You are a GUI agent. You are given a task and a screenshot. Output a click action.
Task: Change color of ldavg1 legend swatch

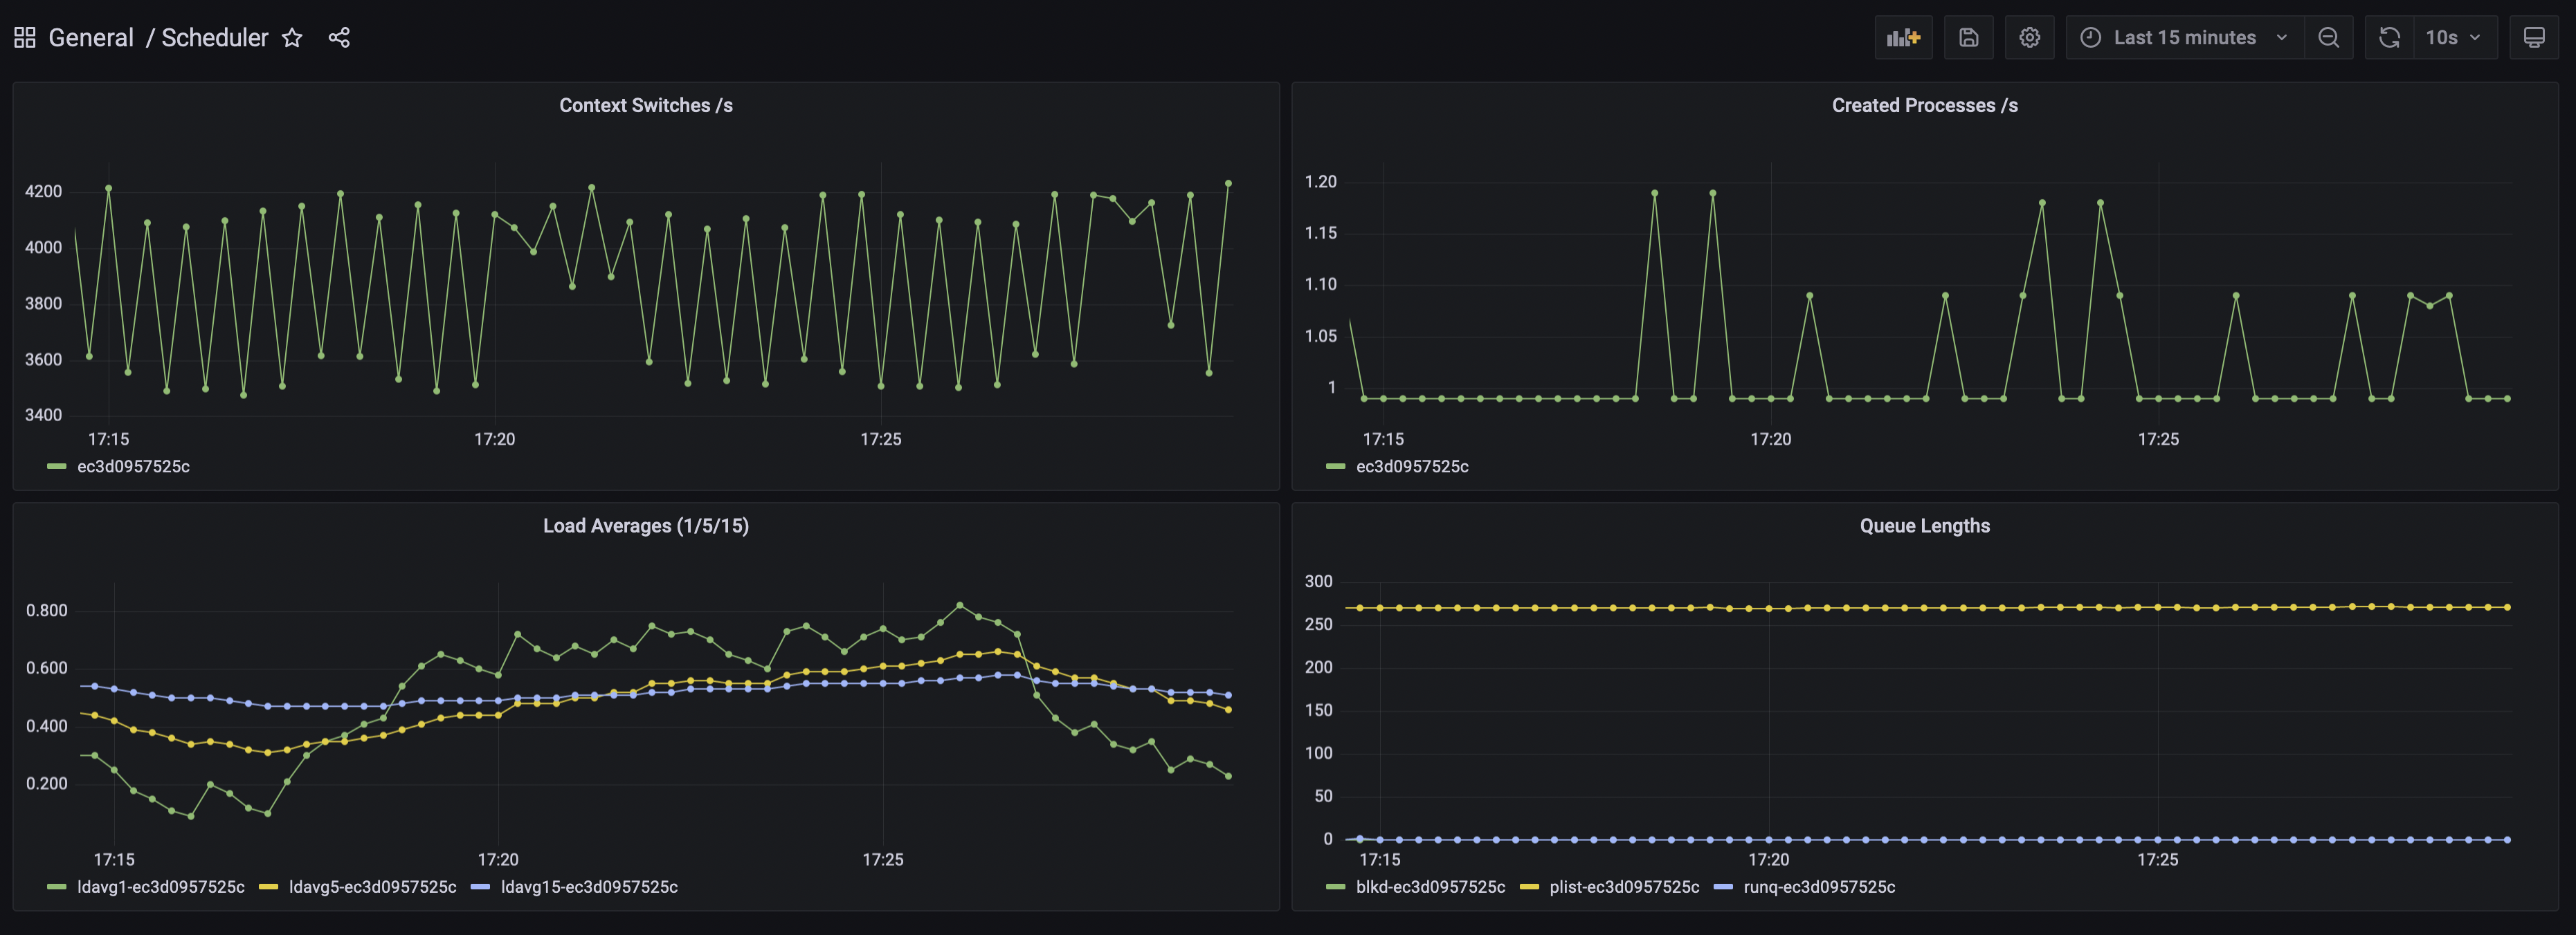(57, 887)
